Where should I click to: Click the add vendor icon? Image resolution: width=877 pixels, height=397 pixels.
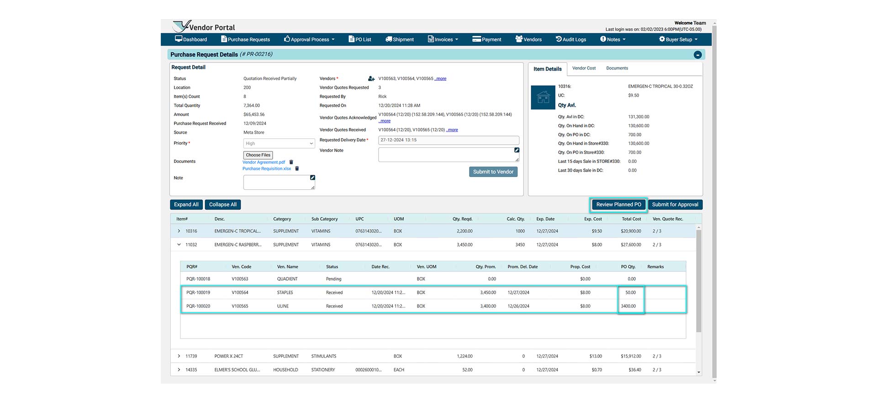(371, 79)
